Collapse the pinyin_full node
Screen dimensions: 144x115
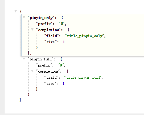[24, 59]
